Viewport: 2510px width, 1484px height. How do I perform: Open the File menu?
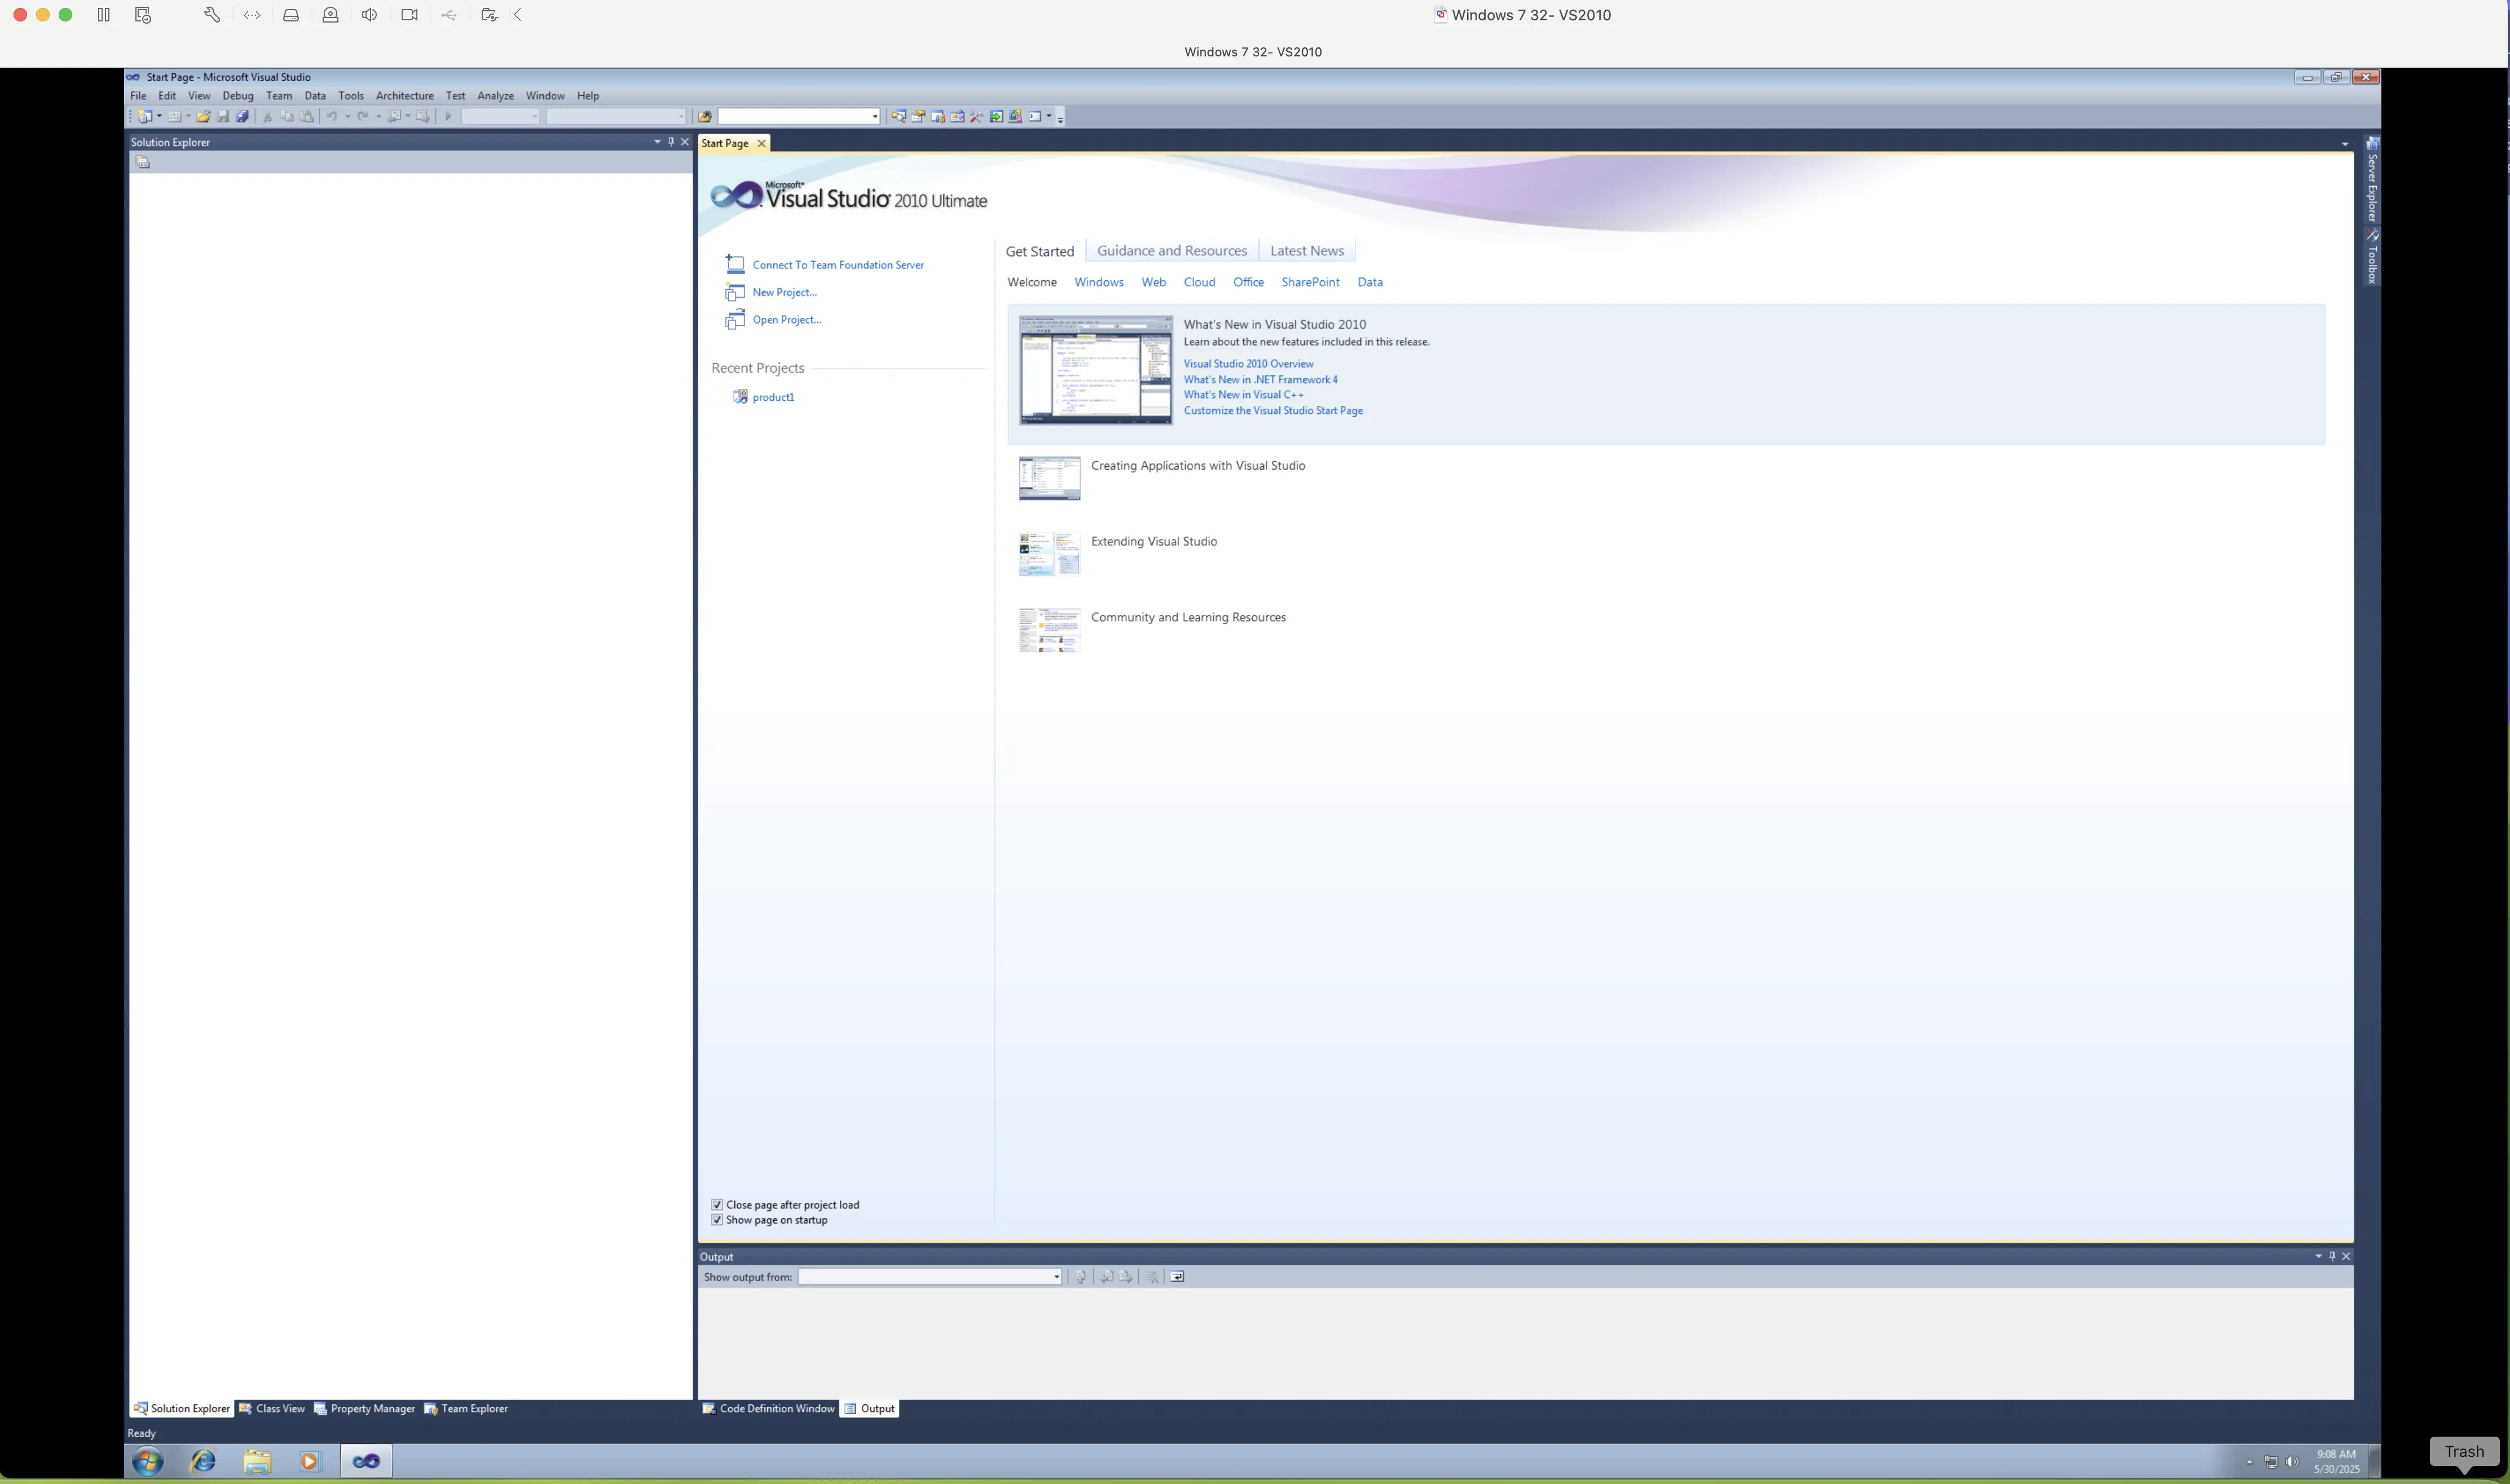pyautogui.click(x=138, y=96)
